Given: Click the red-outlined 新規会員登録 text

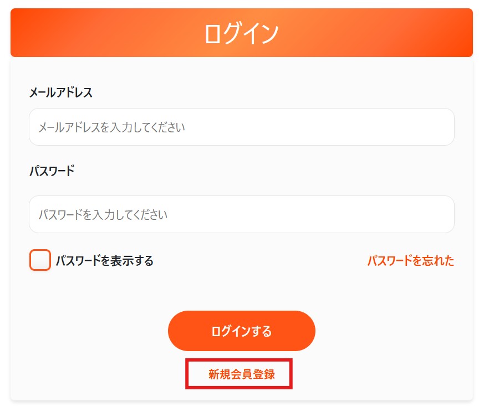Looking at the screenshot, I should click(241, 374).
